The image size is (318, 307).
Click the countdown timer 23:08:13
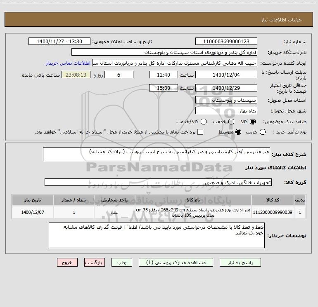[76, 75]
